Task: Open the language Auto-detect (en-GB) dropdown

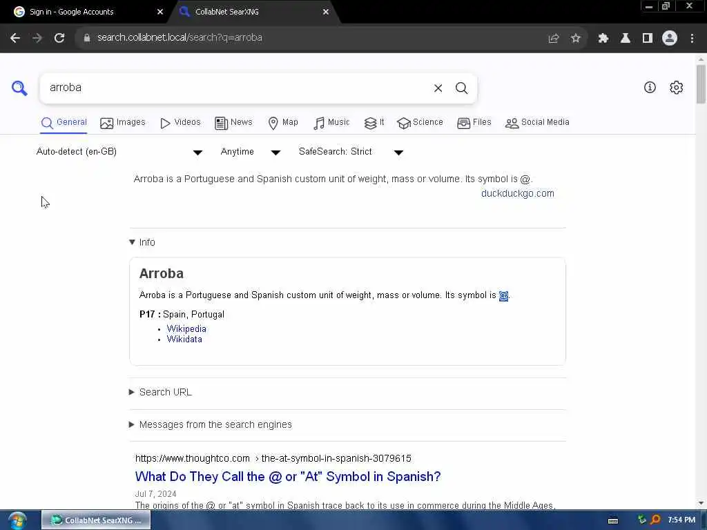Action: click(119, 152)
